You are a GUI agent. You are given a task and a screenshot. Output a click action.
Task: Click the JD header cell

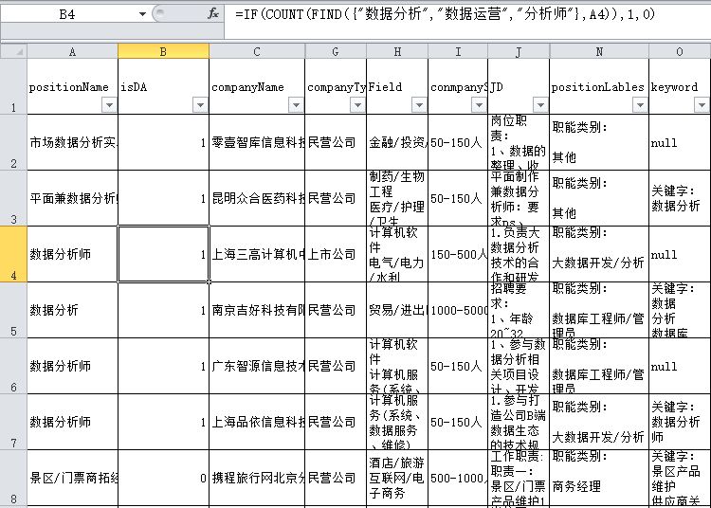click(519, 86)
